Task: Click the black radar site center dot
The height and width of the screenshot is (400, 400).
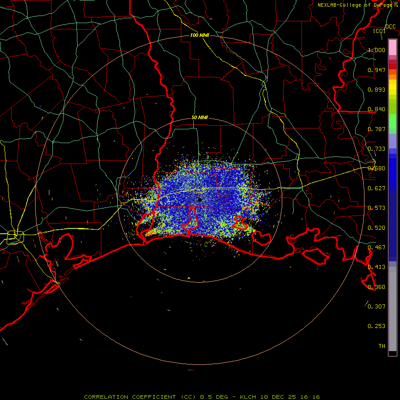Action: tap(200, 200)
